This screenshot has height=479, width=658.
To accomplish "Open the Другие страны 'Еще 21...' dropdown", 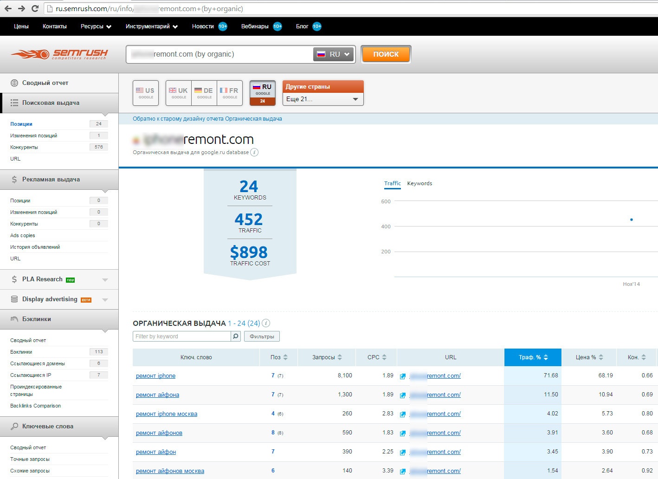I will pos(323,99).
